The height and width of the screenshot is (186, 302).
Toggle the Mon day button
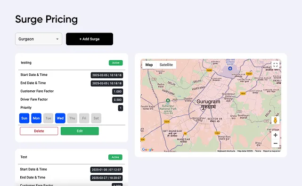pos(36,118)
